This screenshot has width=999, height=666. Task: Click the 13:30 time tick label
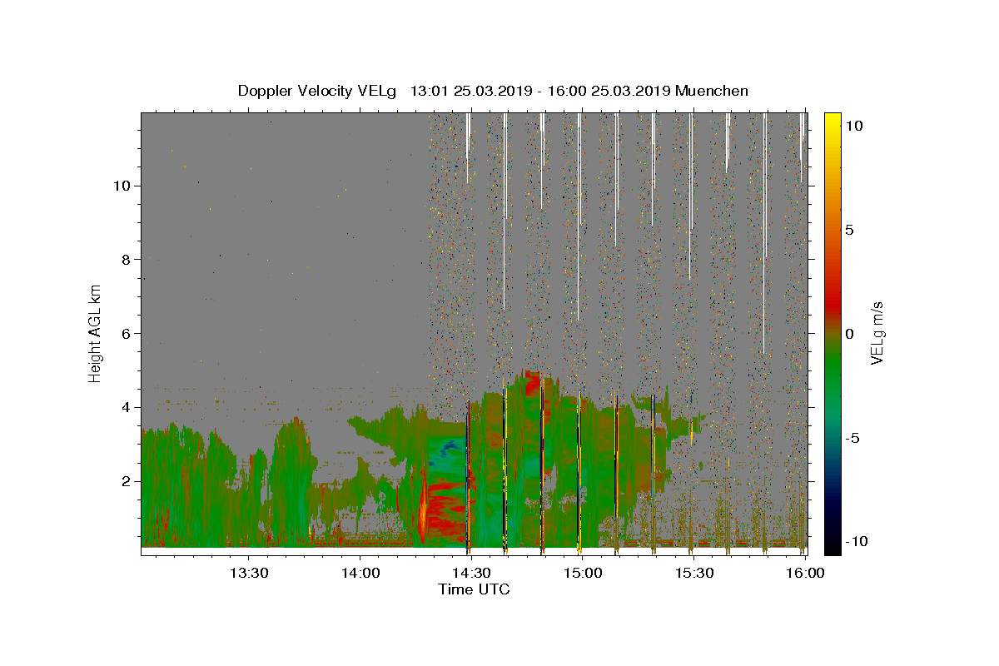248,573
